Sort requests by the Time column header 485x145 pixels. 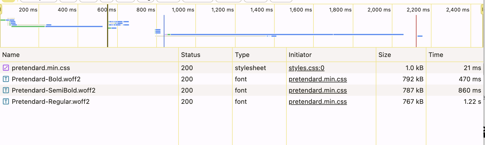[x=455, y=55]
